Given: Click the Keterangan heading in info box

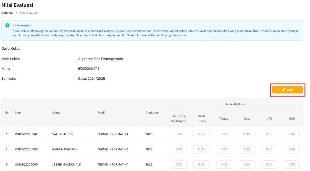Looking at the screenshot, I should tap(22, 25).
